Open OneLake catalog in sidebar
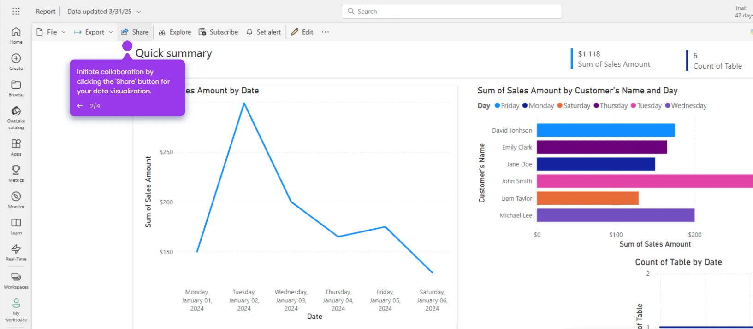 coord(16,118)
